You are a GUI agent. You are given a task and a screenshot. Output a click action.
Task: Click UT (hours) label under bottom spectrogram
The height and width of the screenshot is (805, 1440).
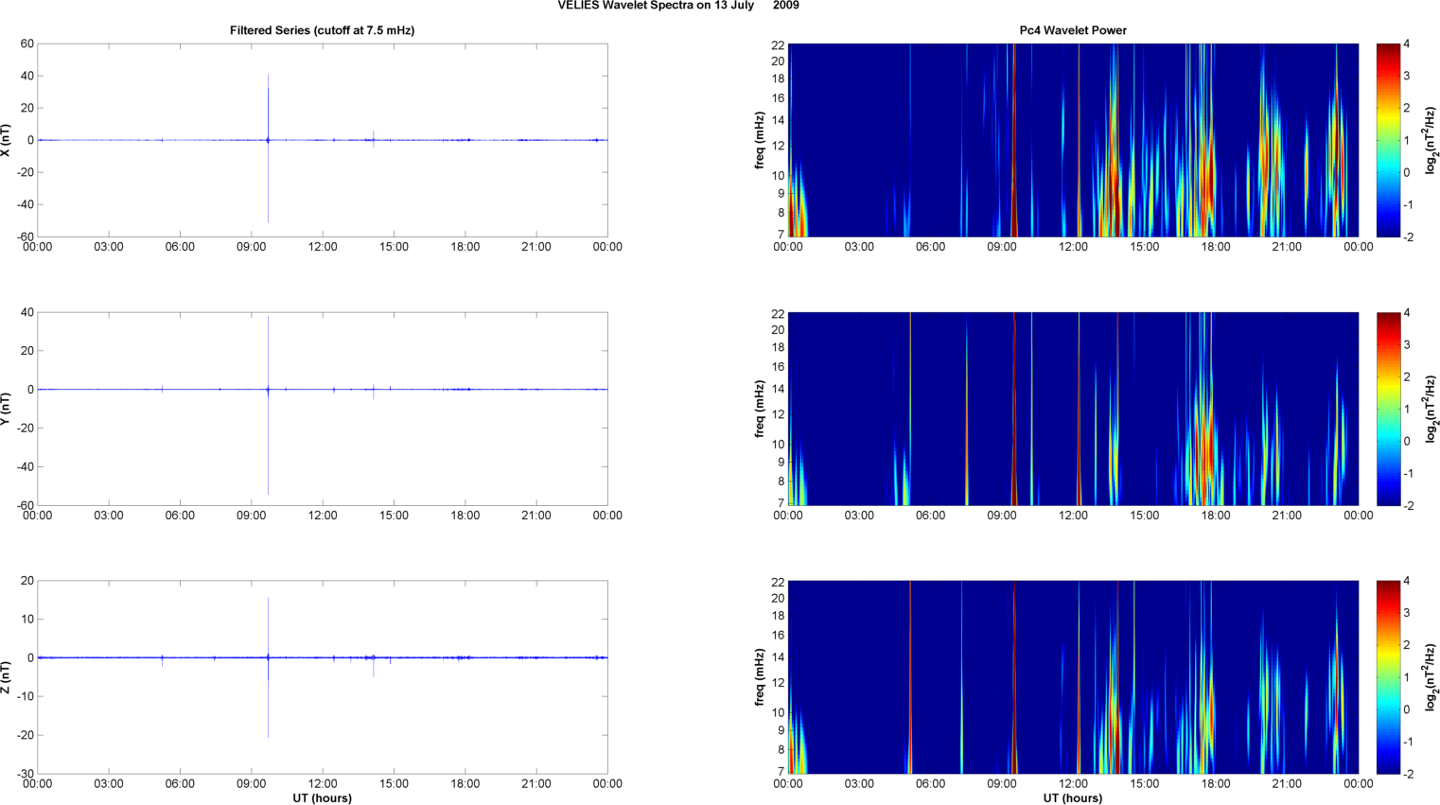(x=1072, y=798)
